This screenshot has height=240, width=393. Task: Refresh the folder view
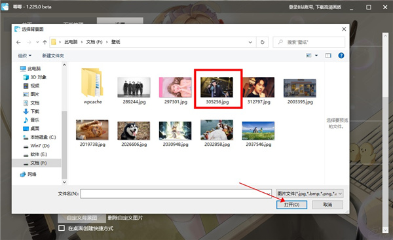click(263, 42)
